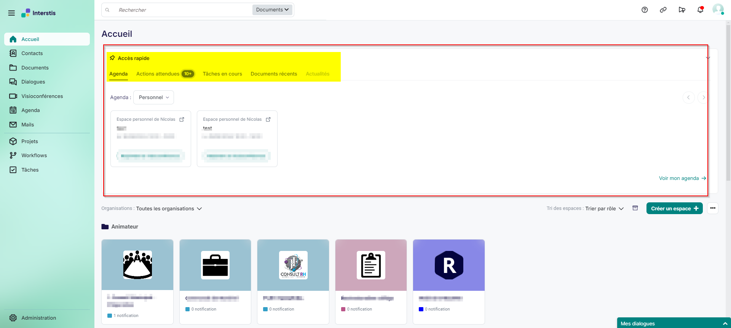Viewport: 731px width, 328px height.
Task: Go to Workflows in sidebar
Action: tap(34, 155)
